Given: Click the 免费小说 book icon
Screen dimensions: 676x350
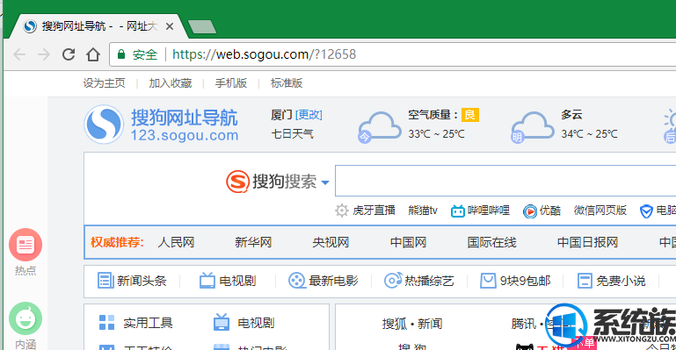Looking at the screenshot, I should click(585, 281).
